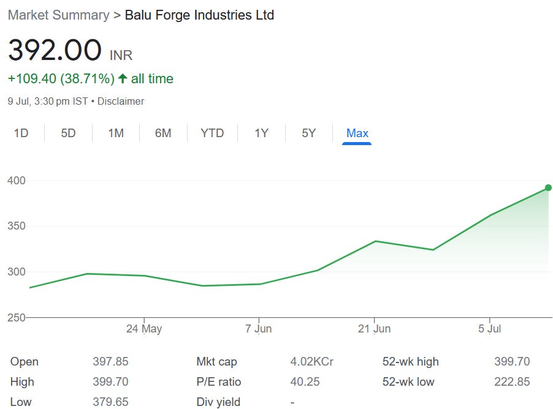Click the Open value 397.85
Viewport: 553px width, 409px height.
(x=110, y=361)
